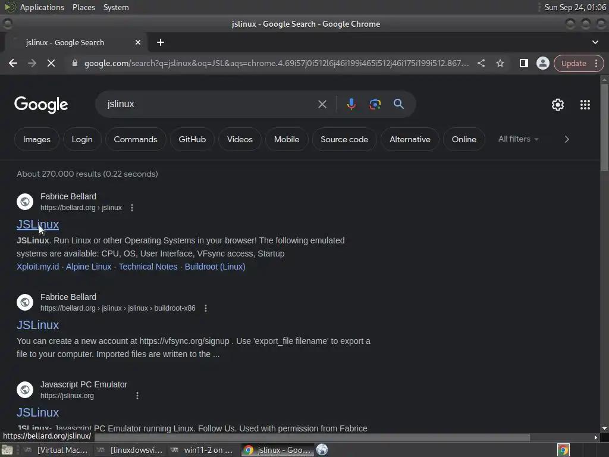Open options for the jslinux.org result
Viewport: 609px width, 457px height.
coord(137,396)
